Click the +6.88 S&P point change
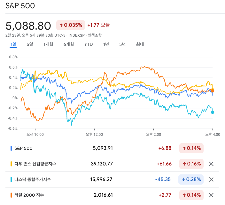Image resolution: width=225 pixels, height=205 pixels. 165,148
